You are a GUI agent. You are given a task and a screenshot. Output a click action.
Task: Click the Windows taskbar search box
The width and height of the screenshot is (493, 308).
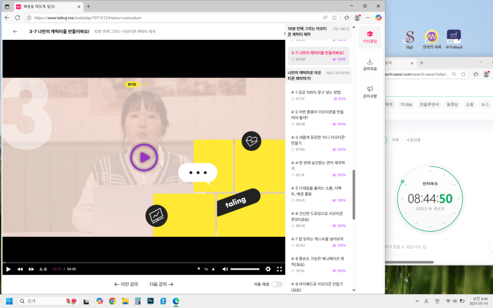(48, 301)
